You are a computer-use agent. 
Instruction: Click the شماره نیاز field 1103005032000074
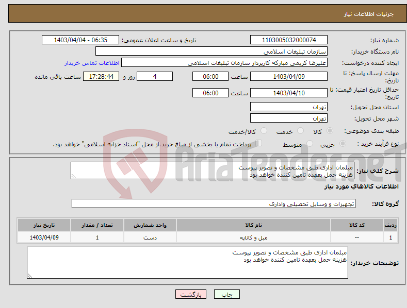[x=289, y=40]
